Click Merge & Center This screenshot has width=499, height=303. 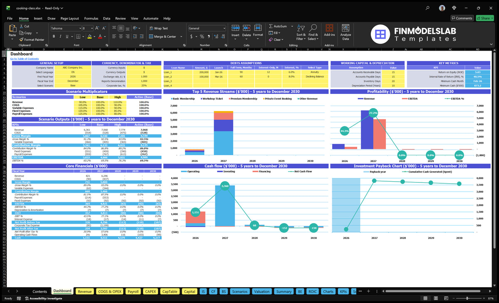point(162,36)
